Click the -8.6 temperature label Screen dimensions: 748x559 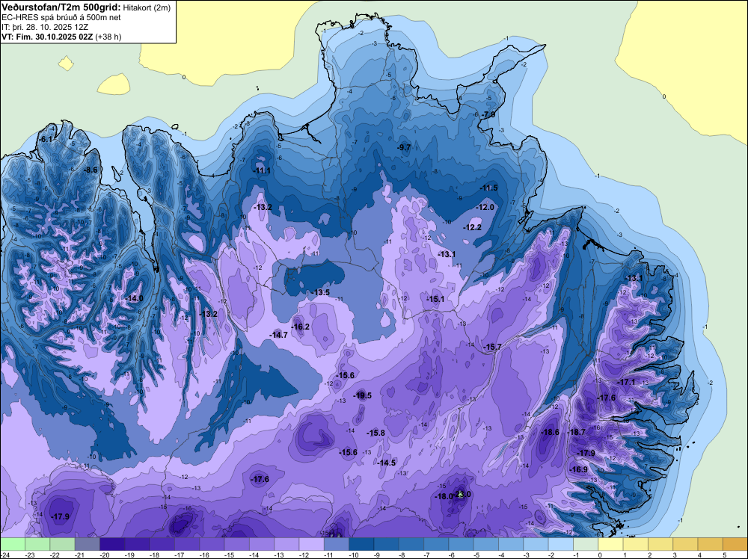(x=91, y=170)
